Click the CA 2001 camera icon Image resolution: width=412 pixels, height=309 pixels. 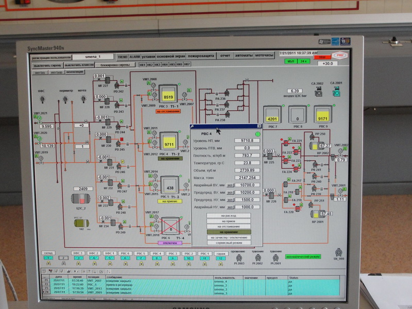coord(336,91)
